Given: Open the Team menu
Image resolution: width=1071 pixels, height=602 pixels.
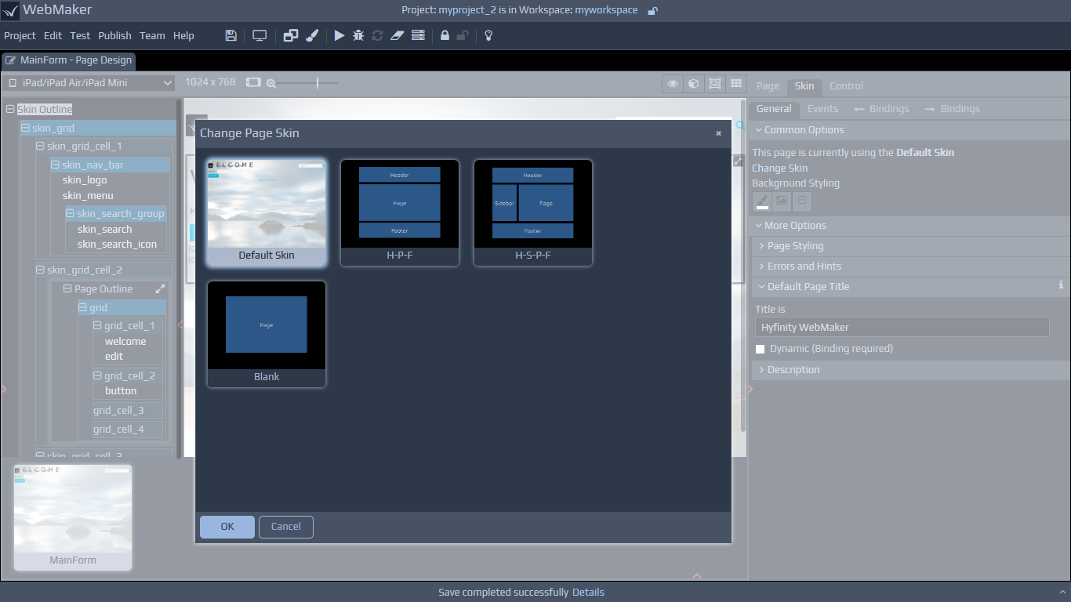Looking at the screenshot, I should (x=152, y=35).
